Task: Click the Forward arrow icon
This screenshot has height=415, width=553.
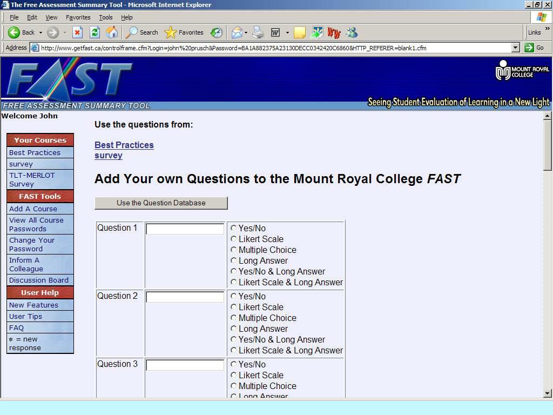Action: click(x=53, y=32)
